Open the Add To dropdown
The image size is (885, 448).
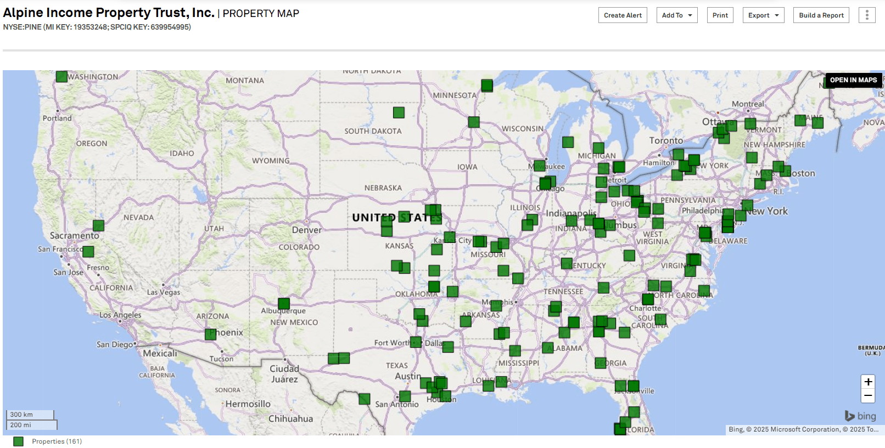[x=676, y=15]
